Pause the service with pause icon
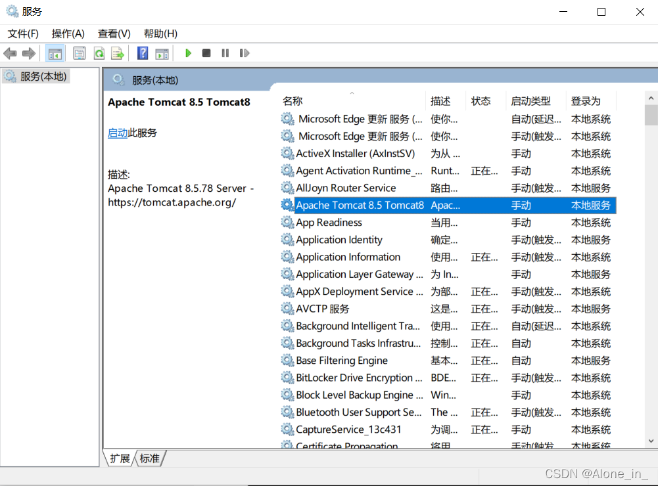This screenshot has height=486, width=658. click(225, 53)
